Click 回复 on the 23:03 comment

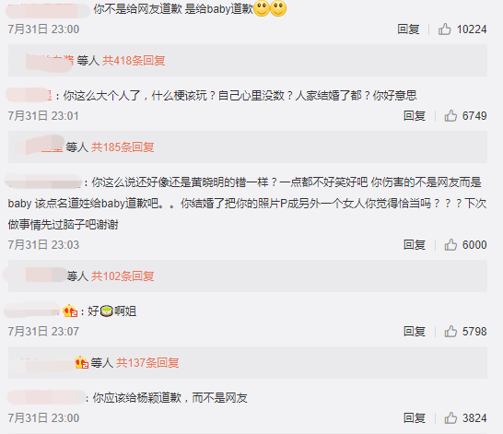[x=415, y=245]
